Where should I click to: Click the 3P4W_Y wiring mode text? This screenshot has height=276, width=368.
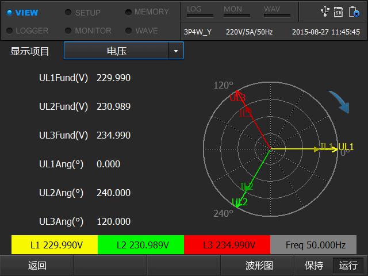coord(198,32)
